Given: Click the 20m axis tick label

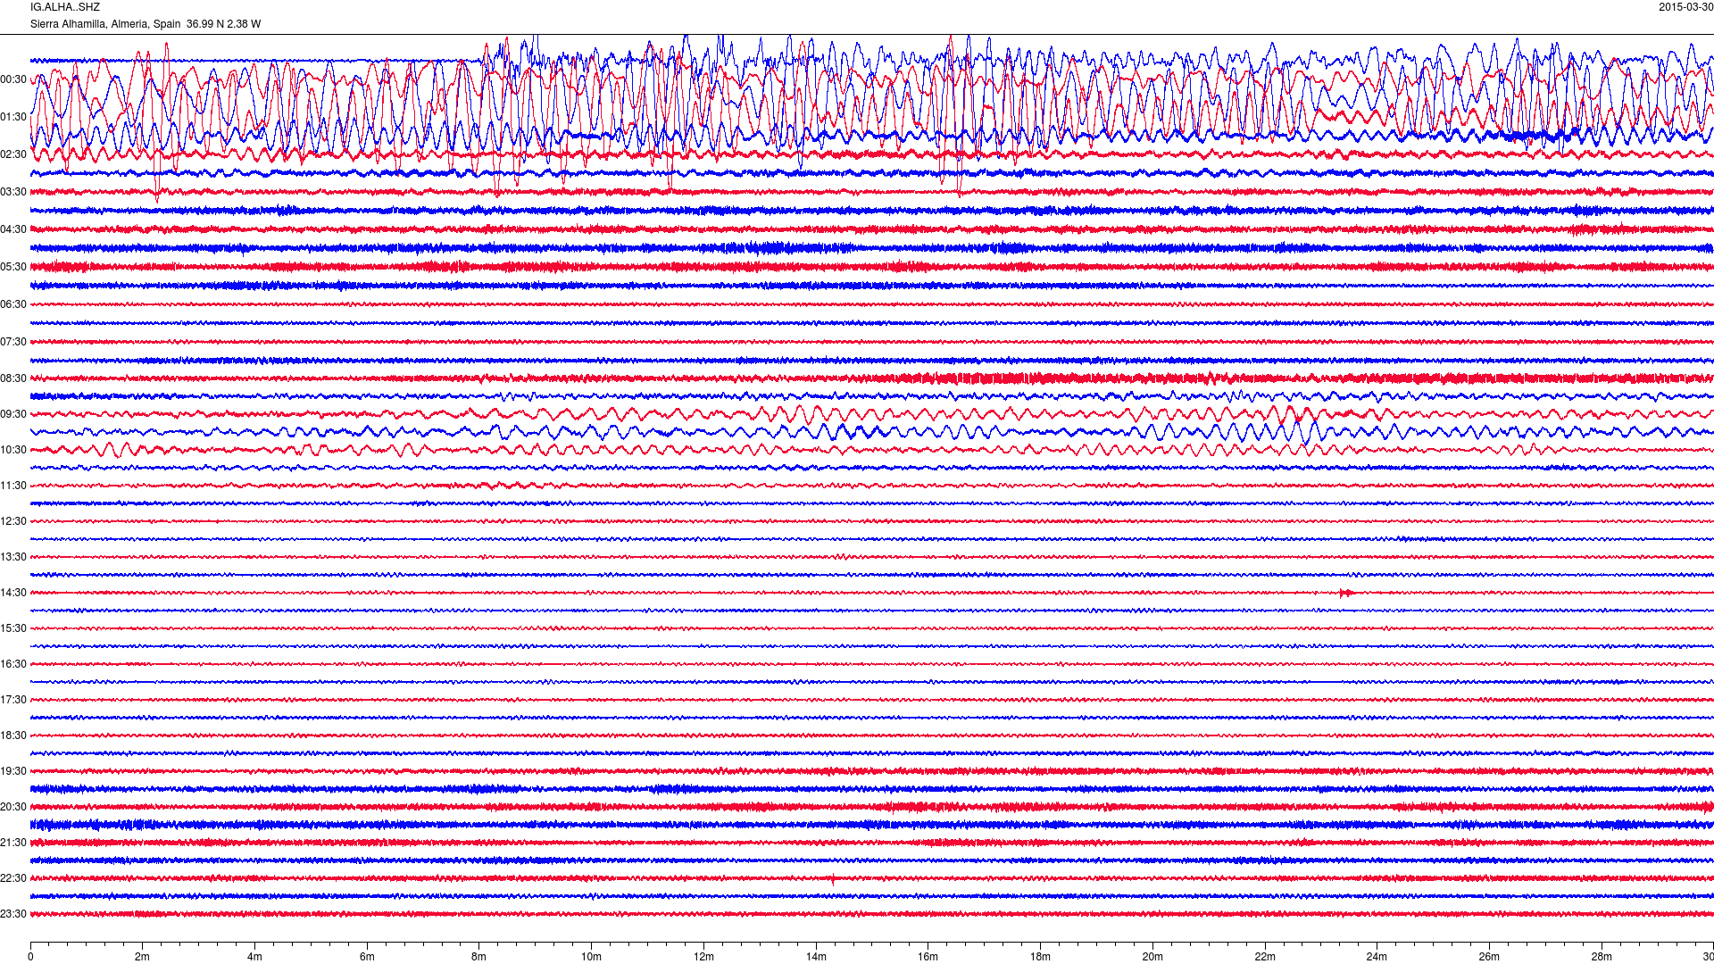Looking at the screenshot, I should click(1152, 957).
